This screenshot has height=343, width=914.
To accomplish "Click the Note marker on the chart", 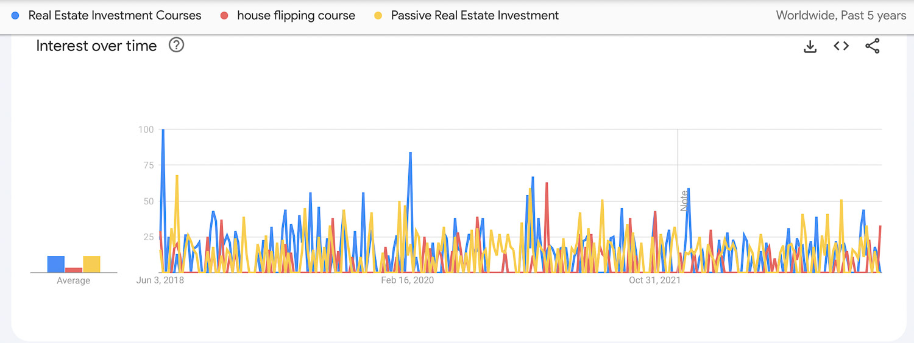I will [x=684, y=201].
